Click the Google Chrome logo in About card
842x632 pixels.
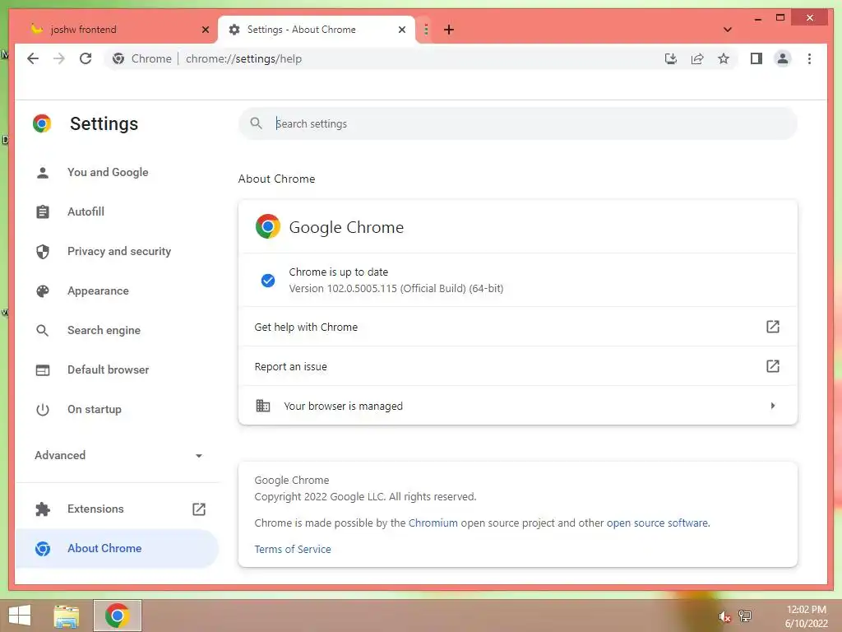(x=268, y=227)
